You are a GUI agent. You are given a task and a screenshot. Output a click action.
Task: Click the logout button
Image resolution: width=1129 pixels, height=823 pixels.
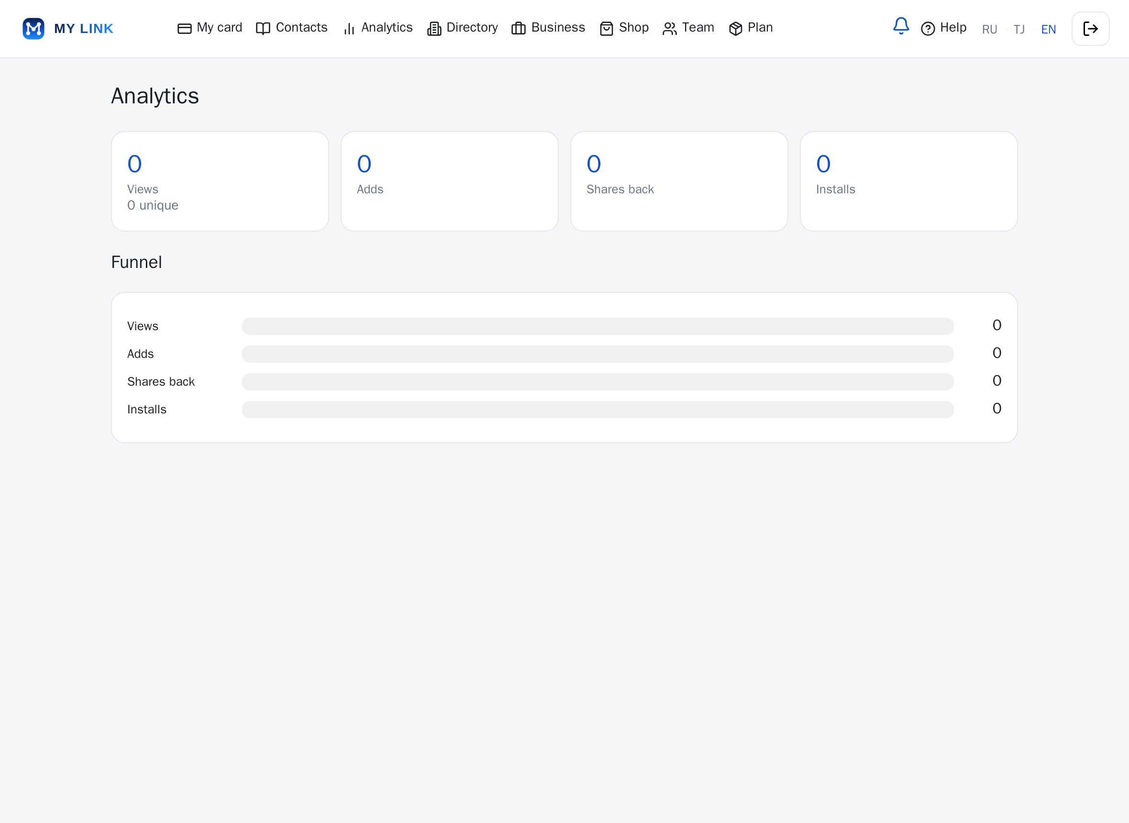click(x=1091, y=29)
